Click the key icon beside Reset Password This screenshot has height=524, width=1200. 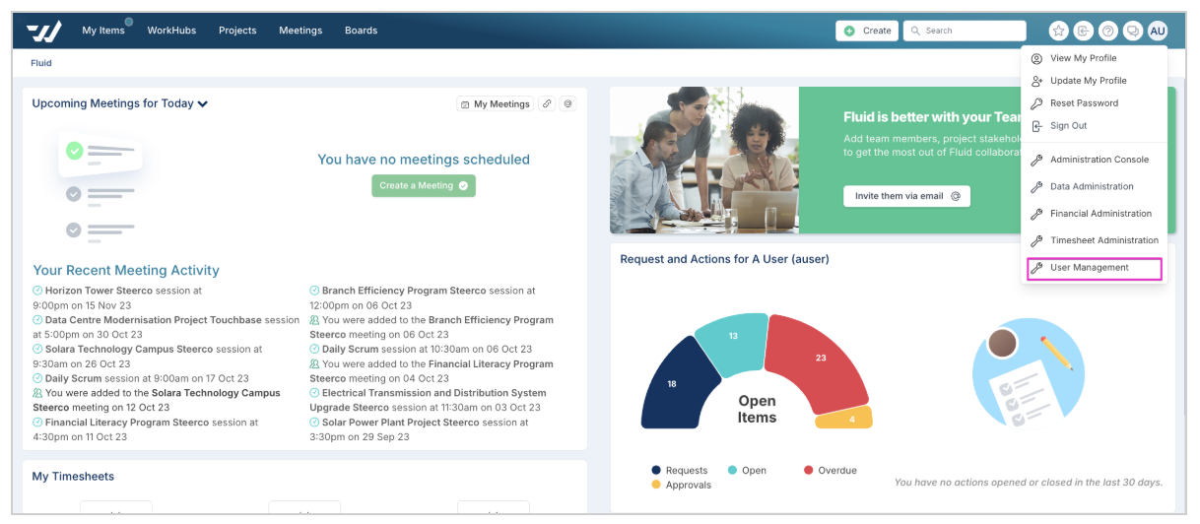pyautogui.click(x=1036, y=103)
